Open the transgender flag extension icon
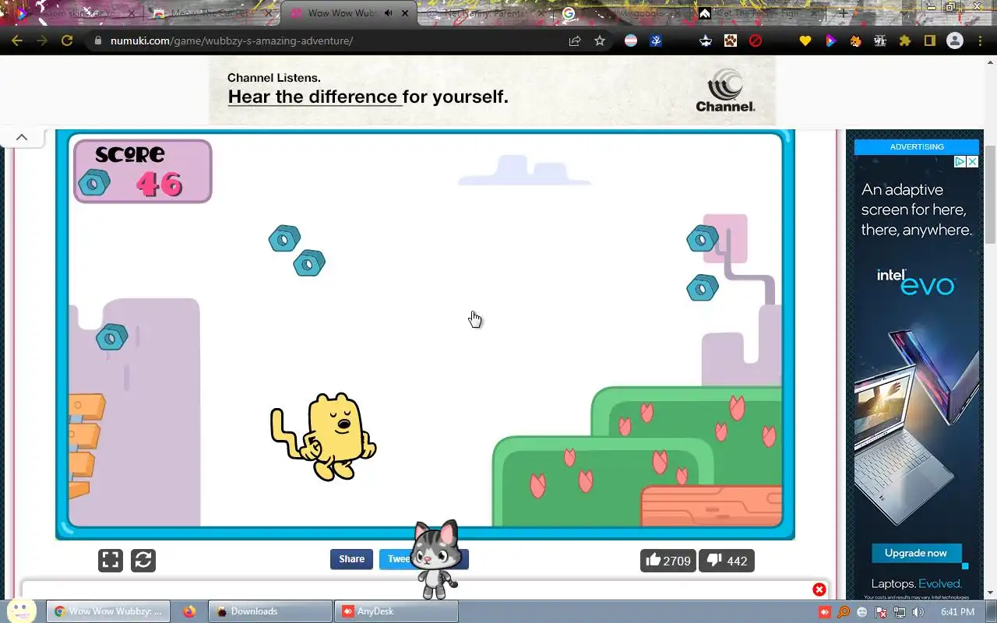Viewport: 997px width, 623px height. (x=631, y=40)
